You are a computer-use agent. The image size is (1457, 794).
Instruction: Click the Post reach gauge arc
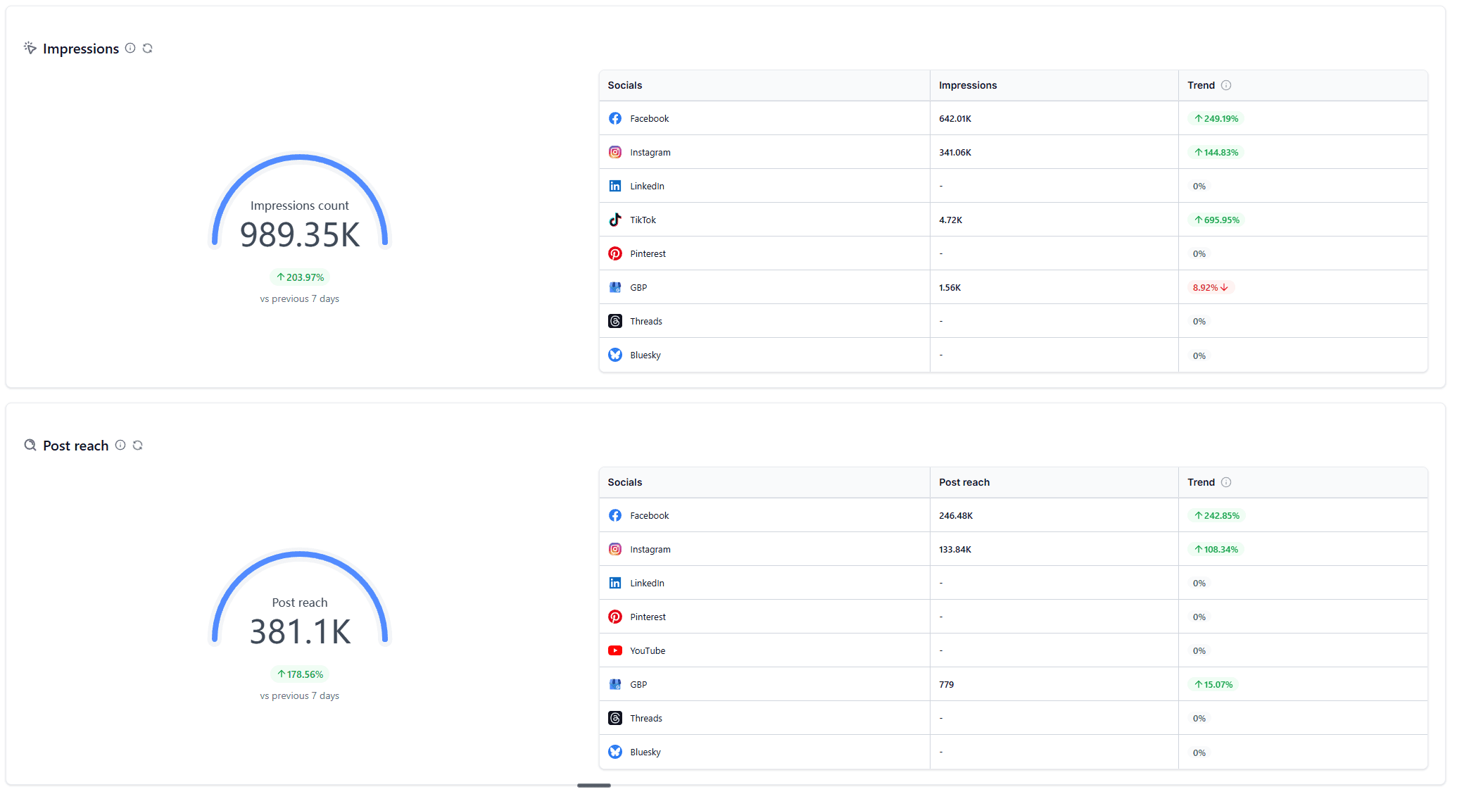point(300,554)
